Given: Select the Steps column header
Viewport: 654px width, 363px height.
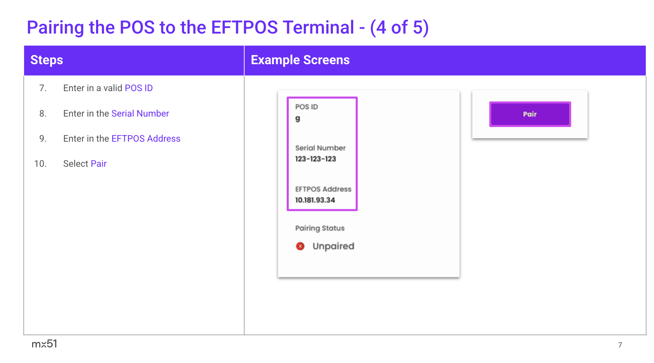Looking at the screenshot, I should pyautogui.click(x=47, y=60).
